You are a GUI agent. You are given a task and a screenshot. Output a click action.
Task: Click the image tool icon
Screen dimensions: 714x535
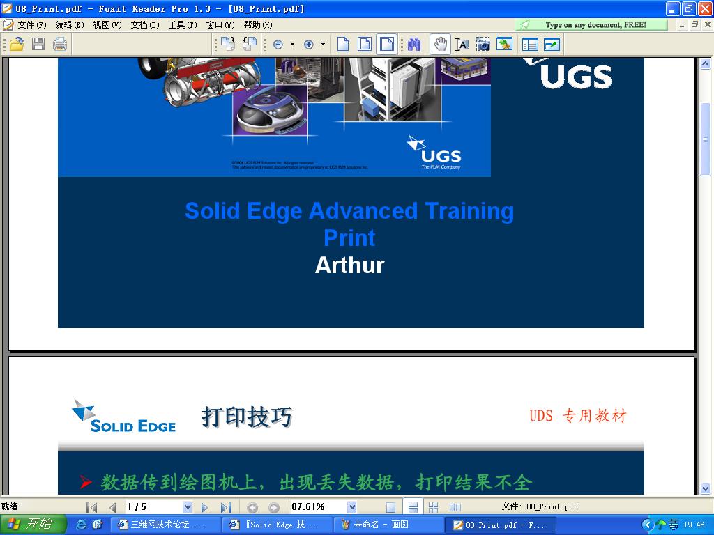tap(504, 44)
